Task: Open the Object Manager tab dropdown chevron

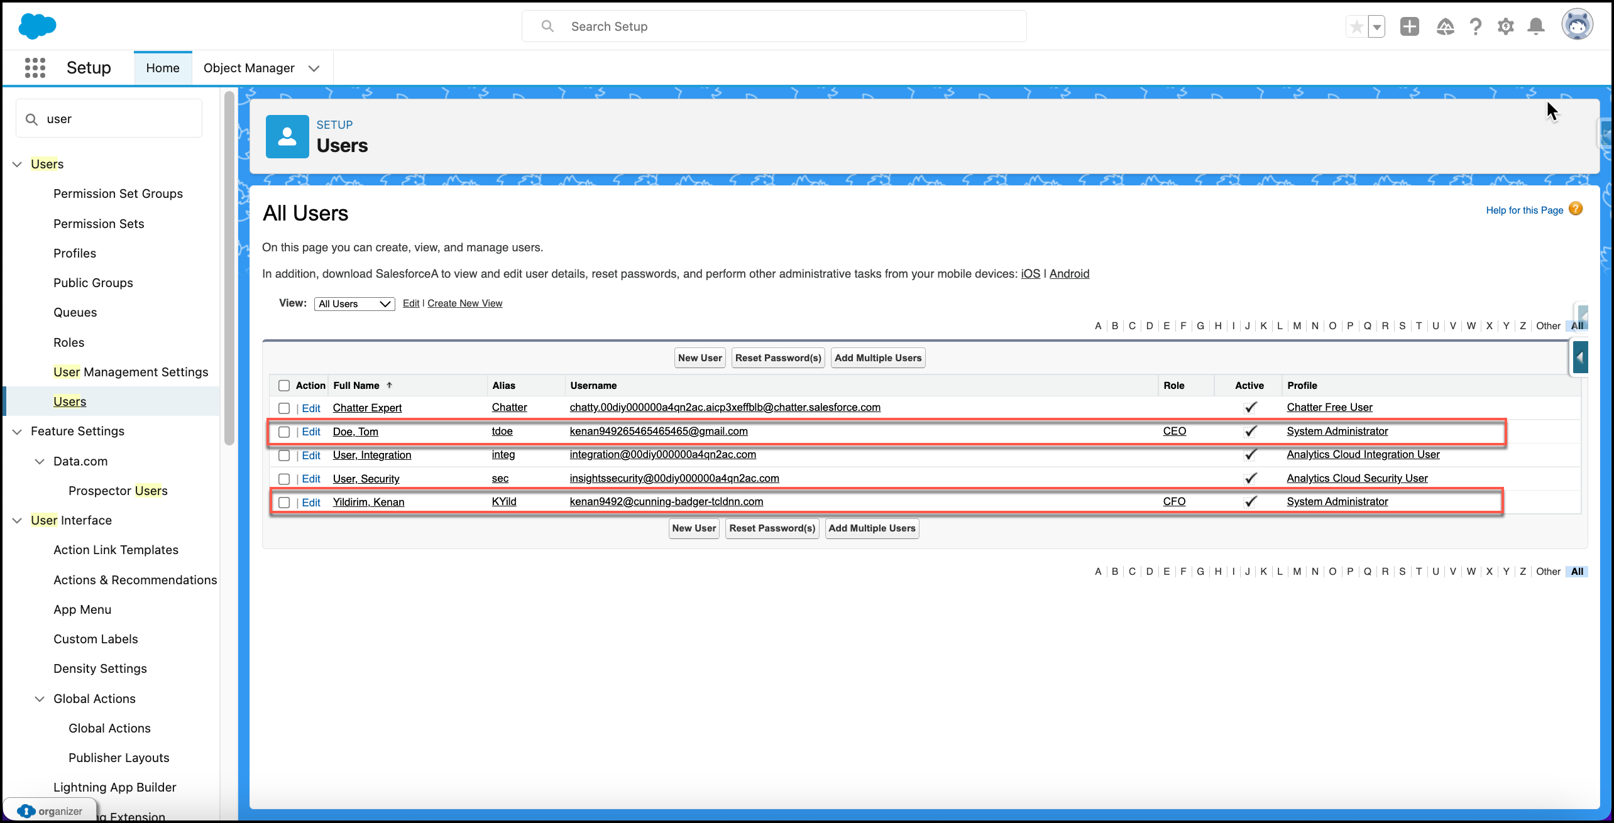Action: (314, 68)
